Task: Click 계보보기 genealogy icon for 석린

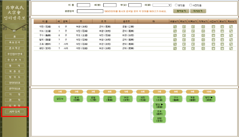Action: pos(231,27)
